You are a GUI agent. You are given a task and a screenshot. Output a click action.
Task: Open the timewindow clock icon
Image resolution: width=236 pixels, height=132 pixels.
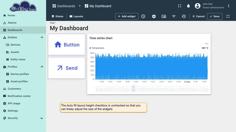pyautogui.click(x=143, y=16)
